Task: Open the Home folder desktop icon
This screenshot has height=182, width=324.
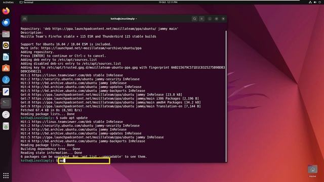Action: 312,171
